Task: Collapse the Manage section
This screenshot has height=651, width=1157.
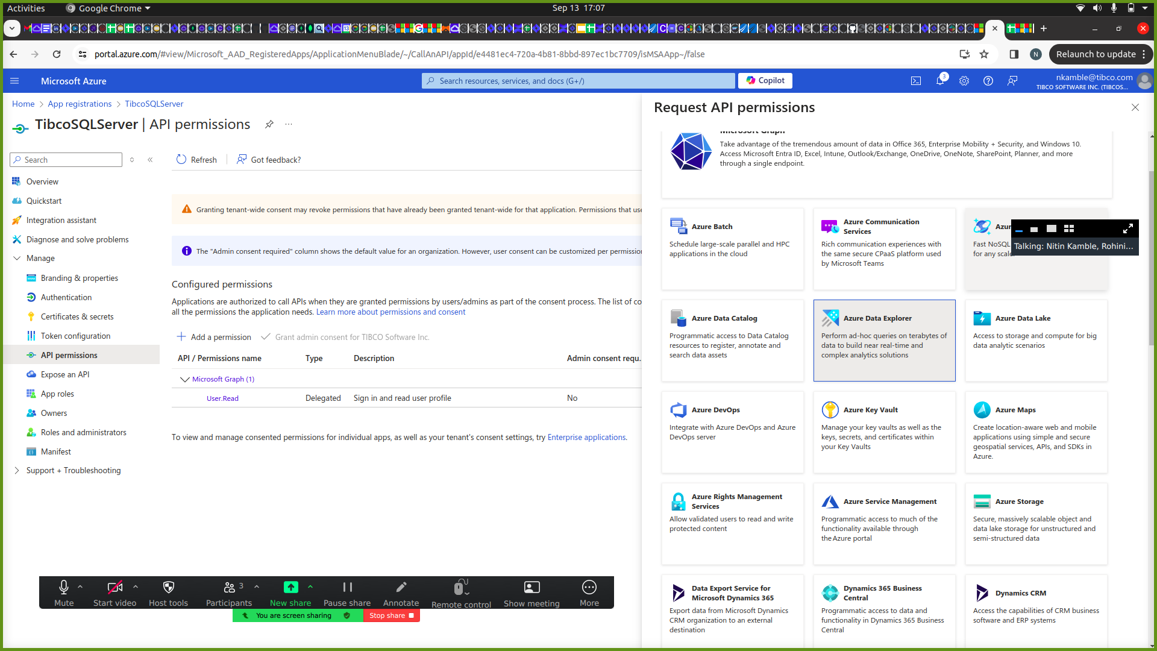Action: (x=16, y=258)
